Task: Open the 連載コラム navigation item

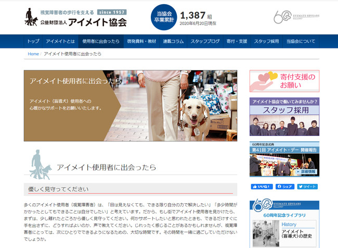Action: (x=173, y=41)
